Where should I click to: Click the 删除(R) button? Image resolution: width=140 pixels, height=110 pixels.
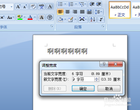coord(55,89)
